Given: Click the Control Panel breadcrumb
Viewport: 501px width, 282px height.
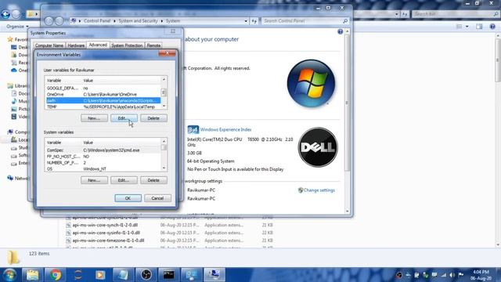Looking at the screenshot, I should tap(97, 21).
